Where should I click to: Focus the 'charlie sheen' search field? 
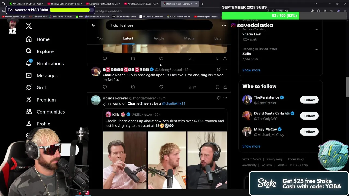(x=159, y=25)
